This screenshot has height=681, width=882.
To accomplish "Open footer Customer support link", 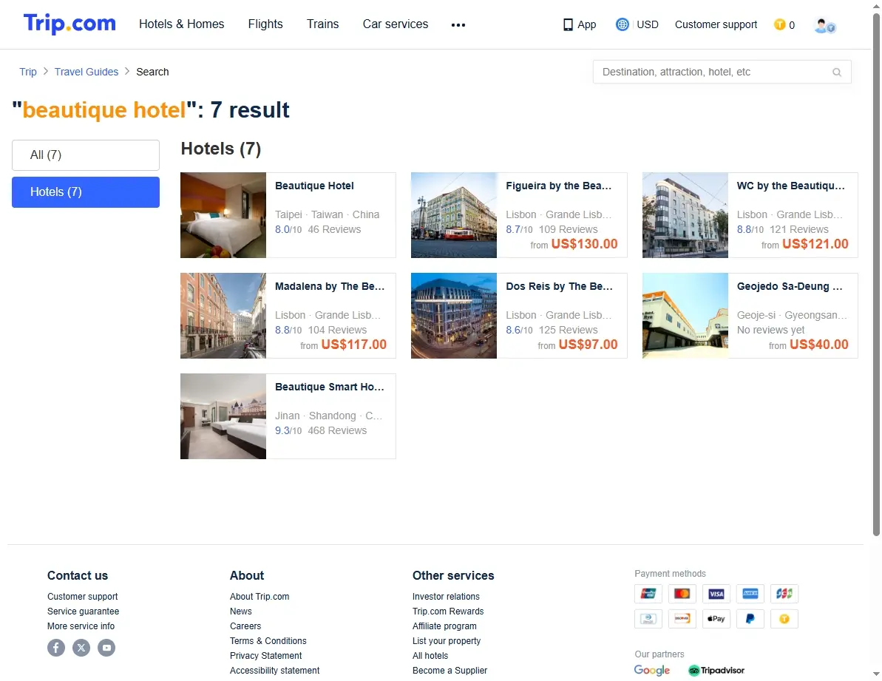I will point(83,597).
